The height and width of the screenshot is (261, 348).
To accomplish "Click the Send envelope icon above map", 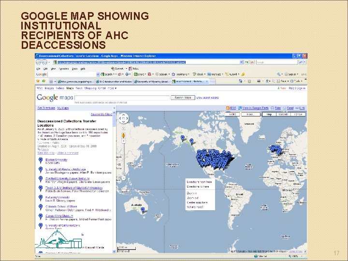I will pos(285,108).
